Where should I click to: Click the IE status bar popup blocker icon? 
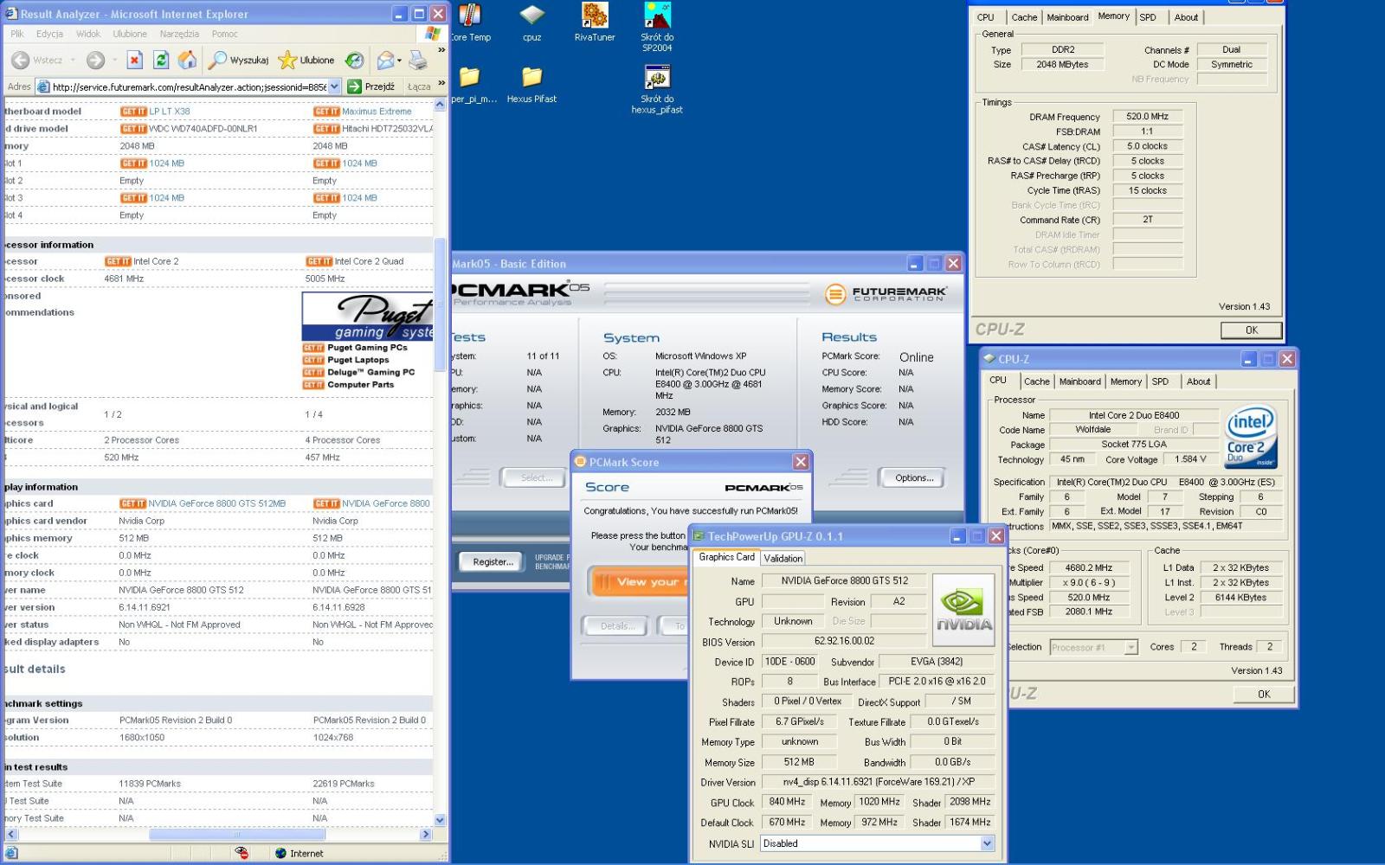[x=242, y=853]
